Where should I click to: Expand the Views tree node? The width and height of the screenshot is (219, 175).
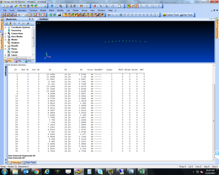5,49
